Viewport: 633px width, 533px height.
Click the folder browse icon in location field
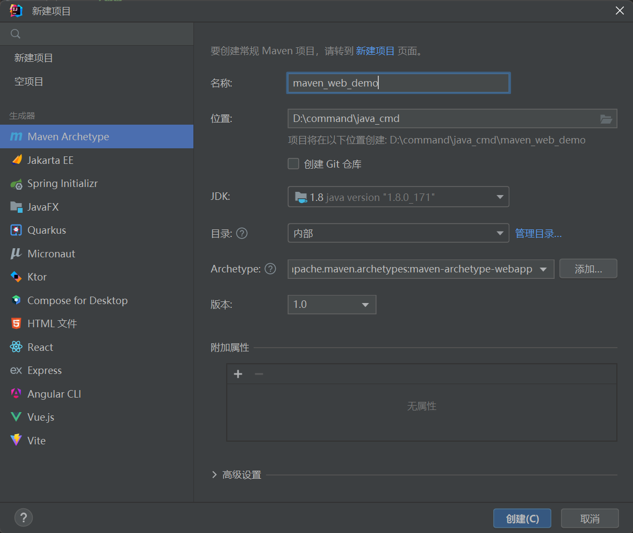tap(606, 119)
